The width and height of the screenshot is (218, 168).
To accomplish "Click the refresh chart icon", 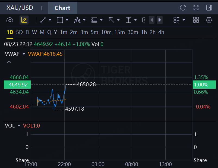I will point(183,8).
